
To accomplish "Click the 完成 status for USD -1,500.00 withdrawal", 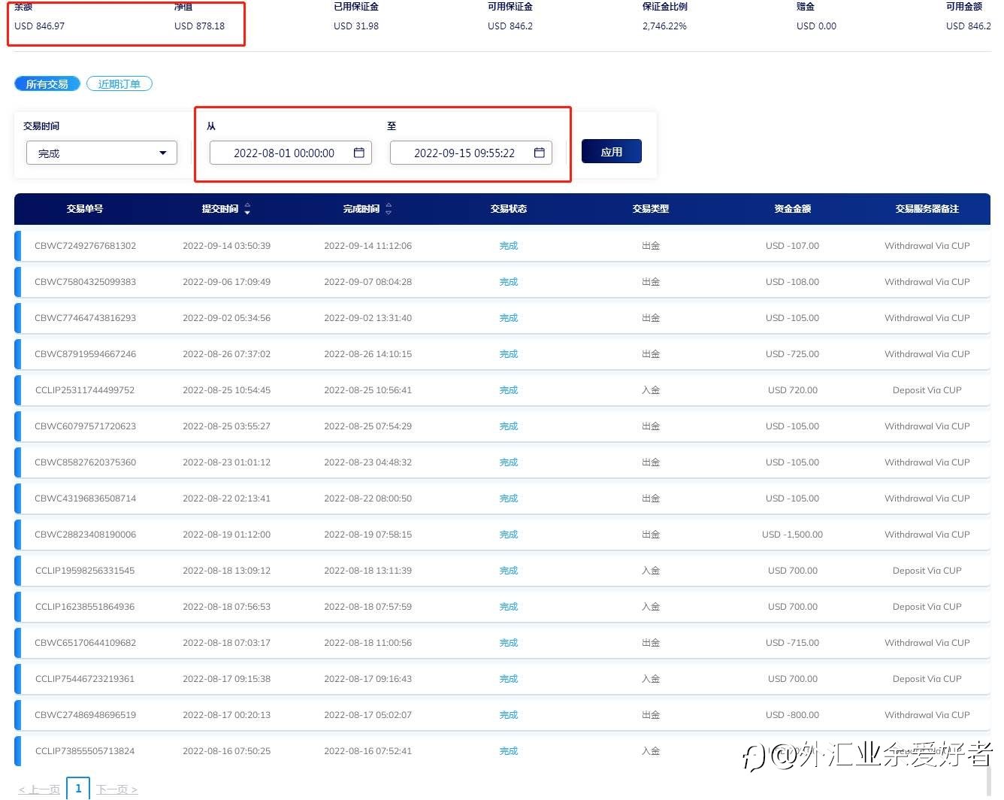I will coord(509,535).
